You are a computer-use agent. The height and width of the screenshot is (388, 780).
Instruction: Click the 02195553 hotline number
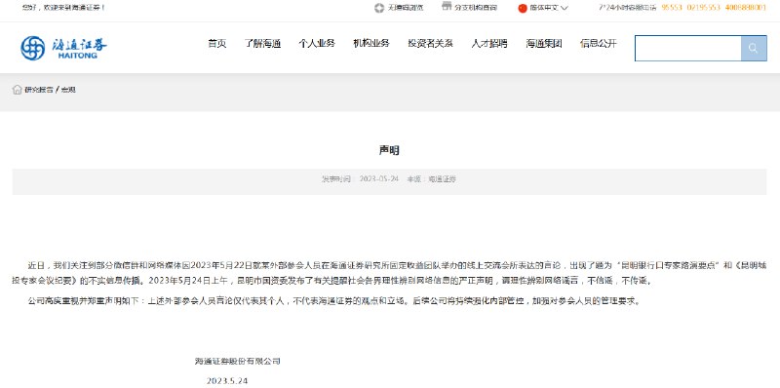tap(704, 8)
